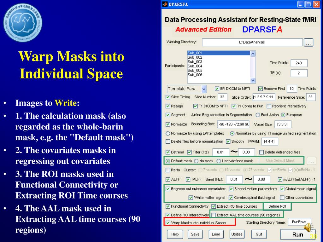Toggle Regress out nuisance covariates
Screen dimensions: 323x242
pos(168,189)
